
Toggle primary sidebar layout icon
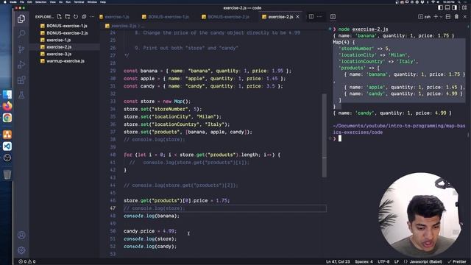(440, 7)
